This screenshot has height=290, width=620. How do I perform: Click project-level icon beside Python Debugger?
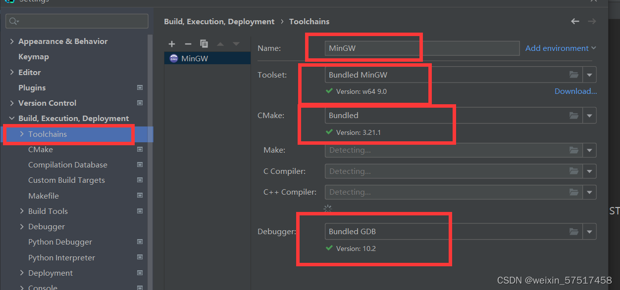140,242
